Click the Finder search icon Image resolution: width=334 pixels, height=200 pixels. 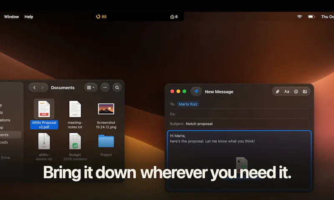(x=117, y=88)
